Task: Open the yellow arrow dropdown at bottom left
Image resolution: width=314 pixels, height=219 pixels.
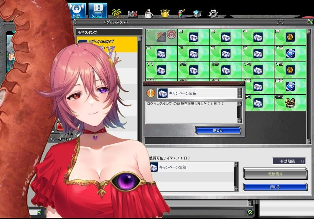Action: [x=39, y=212]
